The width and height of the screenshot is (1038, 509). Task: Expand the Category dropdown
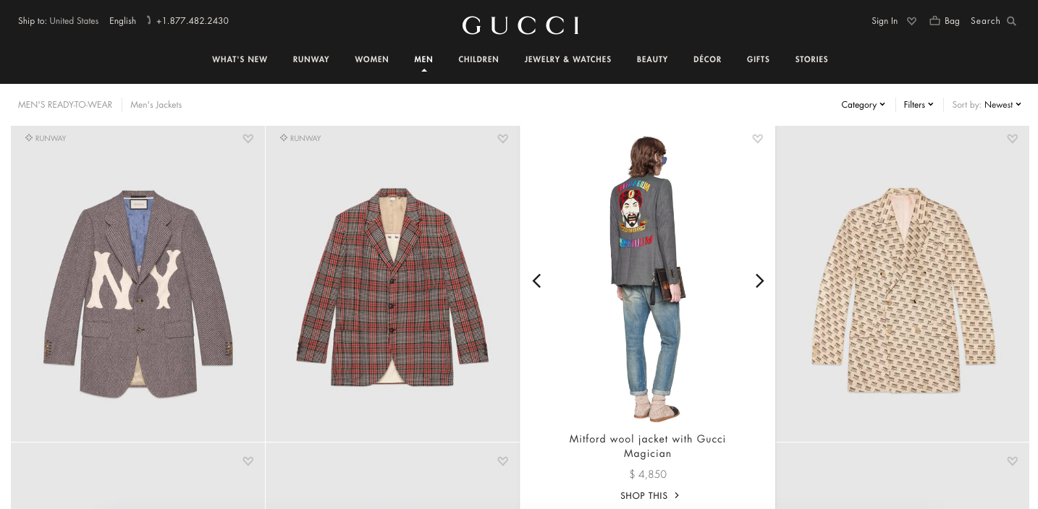coord(863,105)
